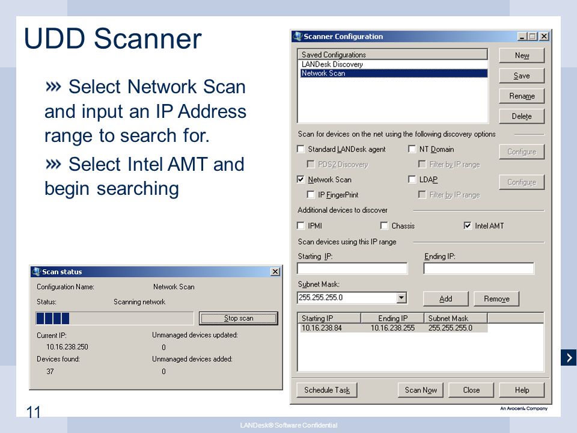The height and width of the screenshot is (433, 577).
Task: Click the Current IP value 10.16.238.250
Action: click(x=67, y=346)
